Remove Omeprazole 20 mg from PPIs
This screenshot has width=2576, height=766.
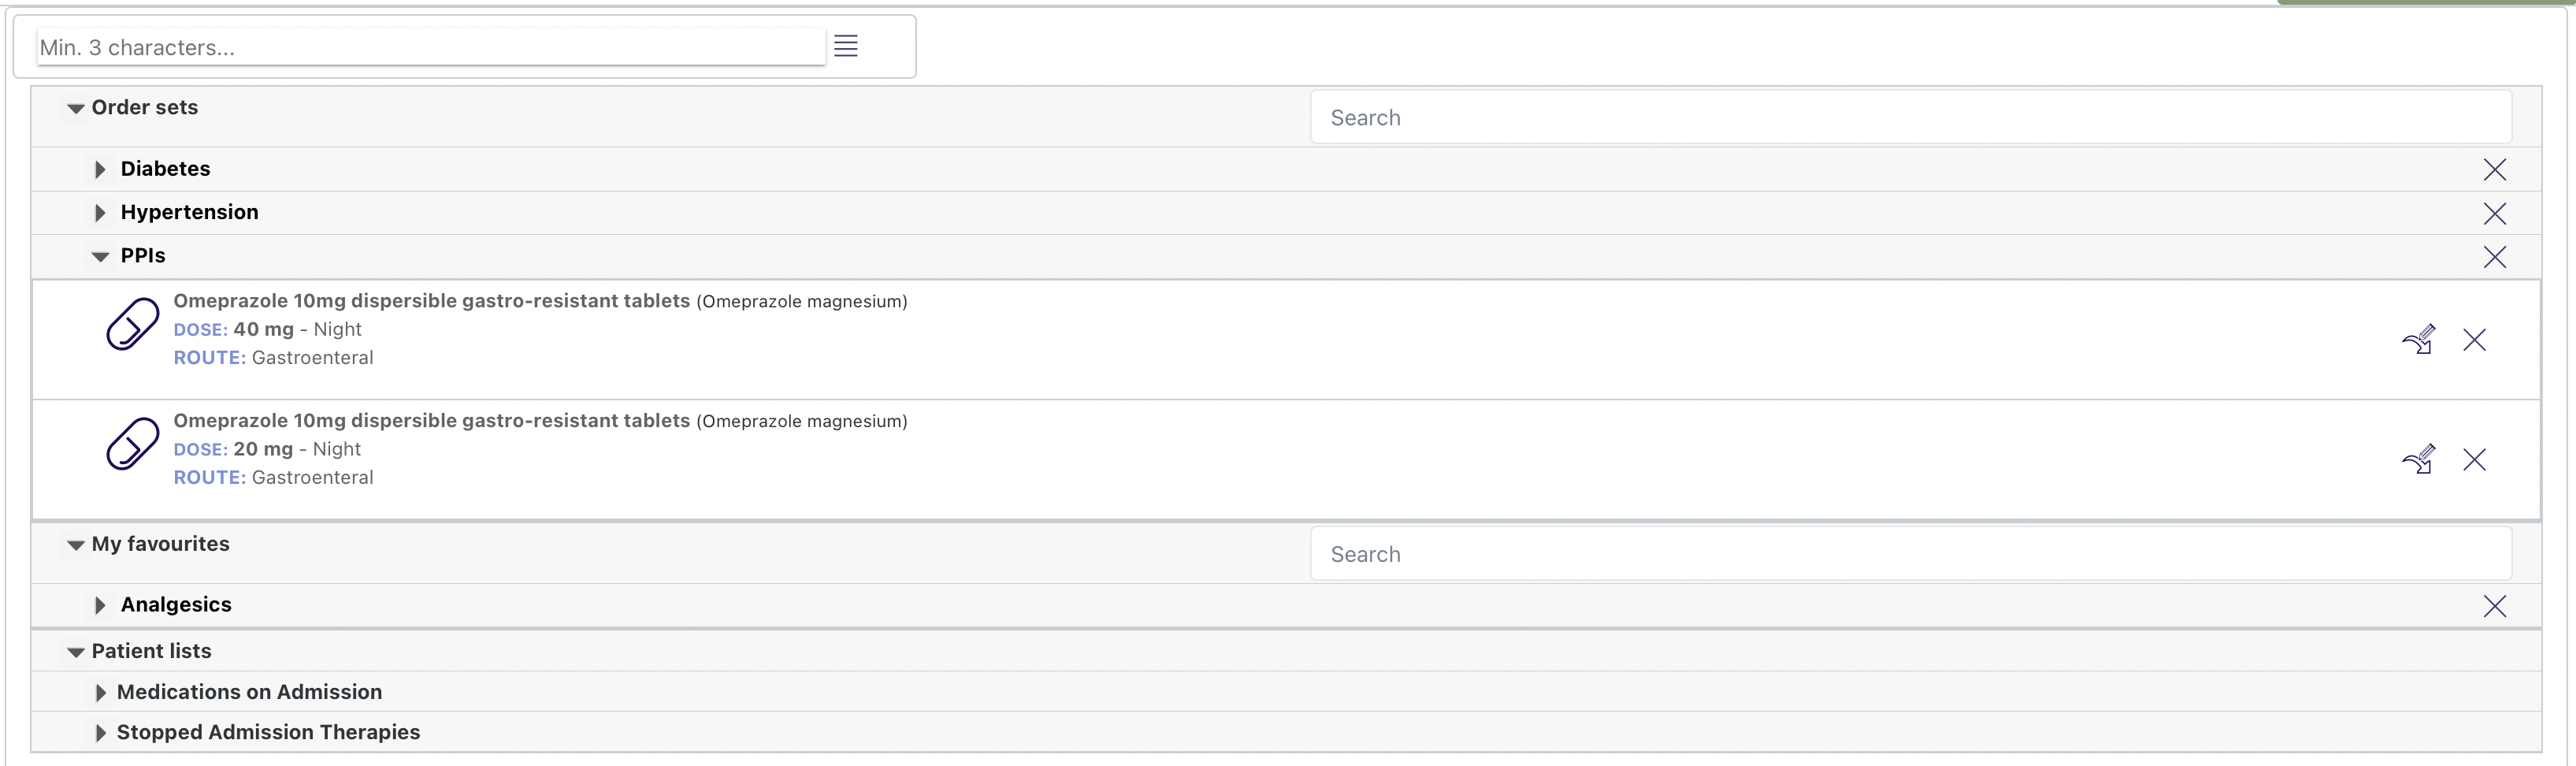pos(2474,460)
